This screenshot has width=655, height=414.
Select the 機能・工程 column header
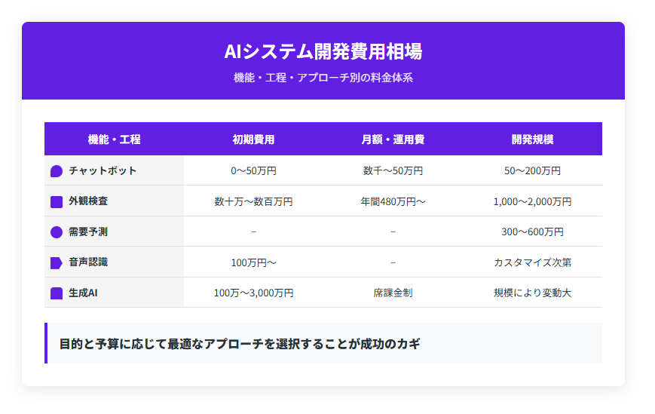[114, 140]
